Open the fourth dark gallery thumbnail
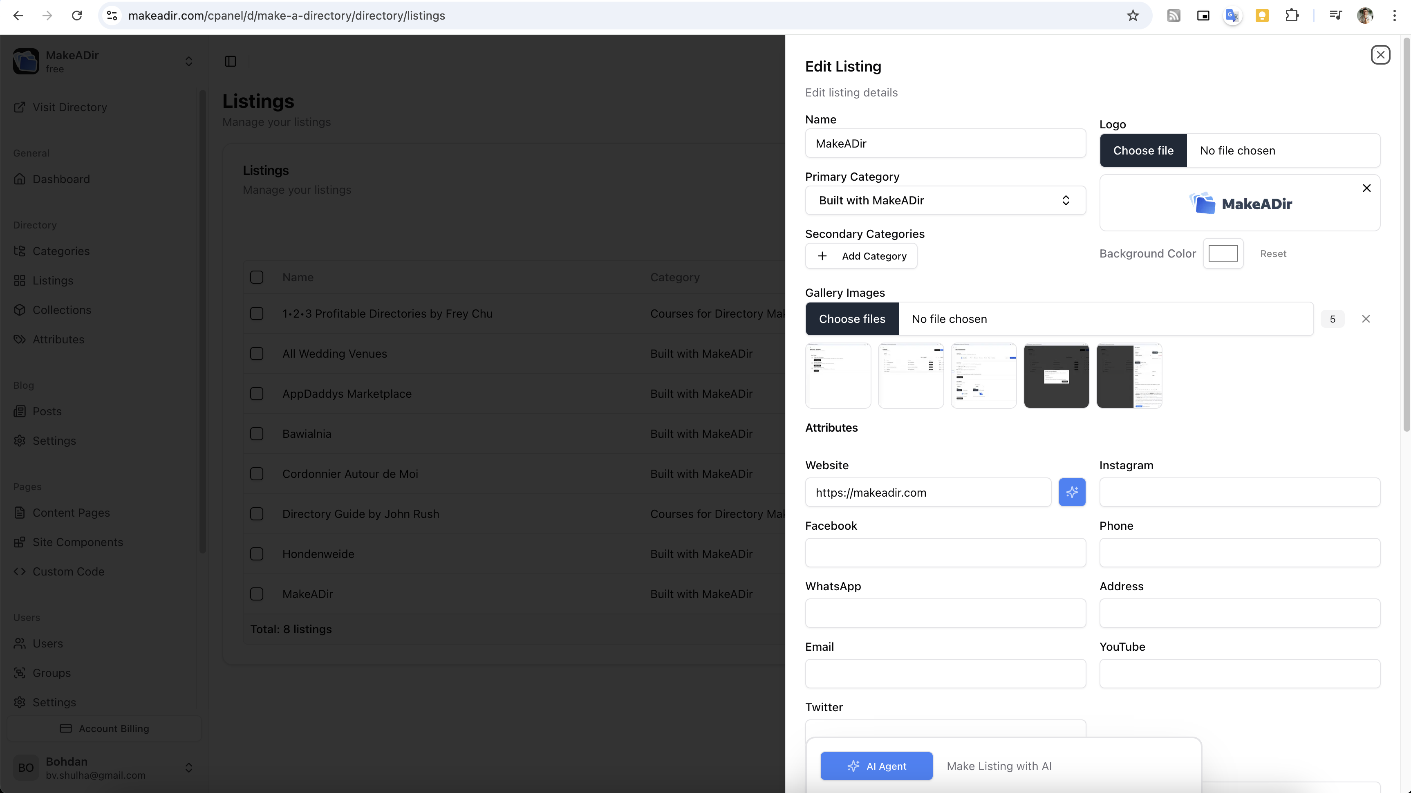1411x793 pixels. [1056, 376]
